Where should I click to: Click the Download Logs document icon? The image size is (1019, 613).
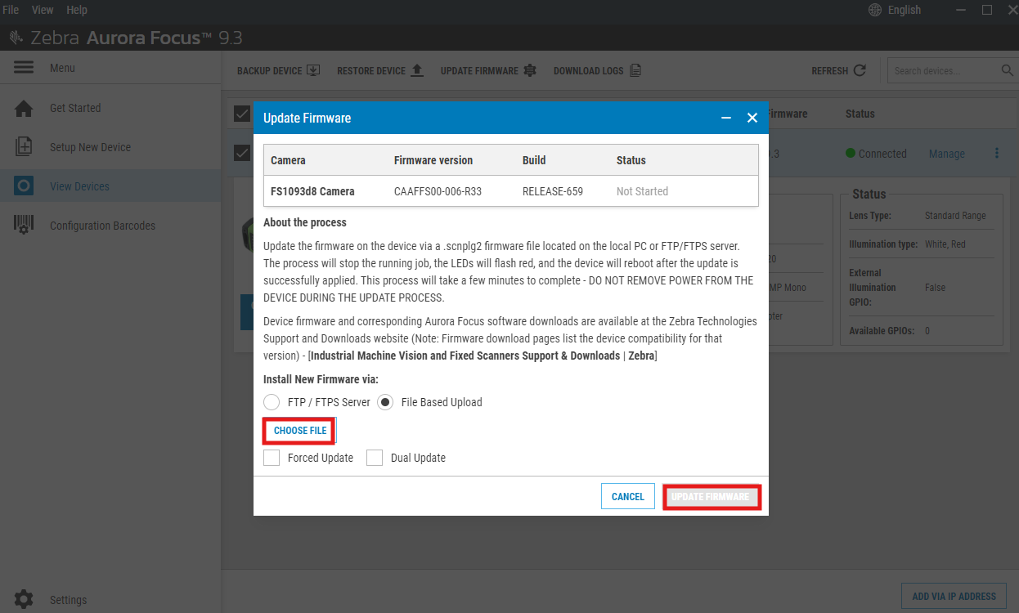(635, 70)
